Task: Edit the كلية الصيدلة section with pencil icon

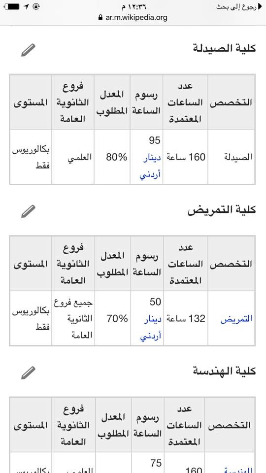Action: click(x=28, y=50)
